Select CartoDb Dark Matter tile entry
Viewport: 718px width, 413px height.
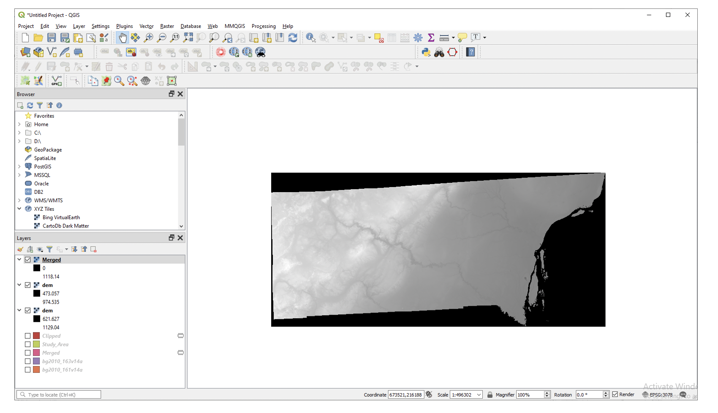coord(65,226)
